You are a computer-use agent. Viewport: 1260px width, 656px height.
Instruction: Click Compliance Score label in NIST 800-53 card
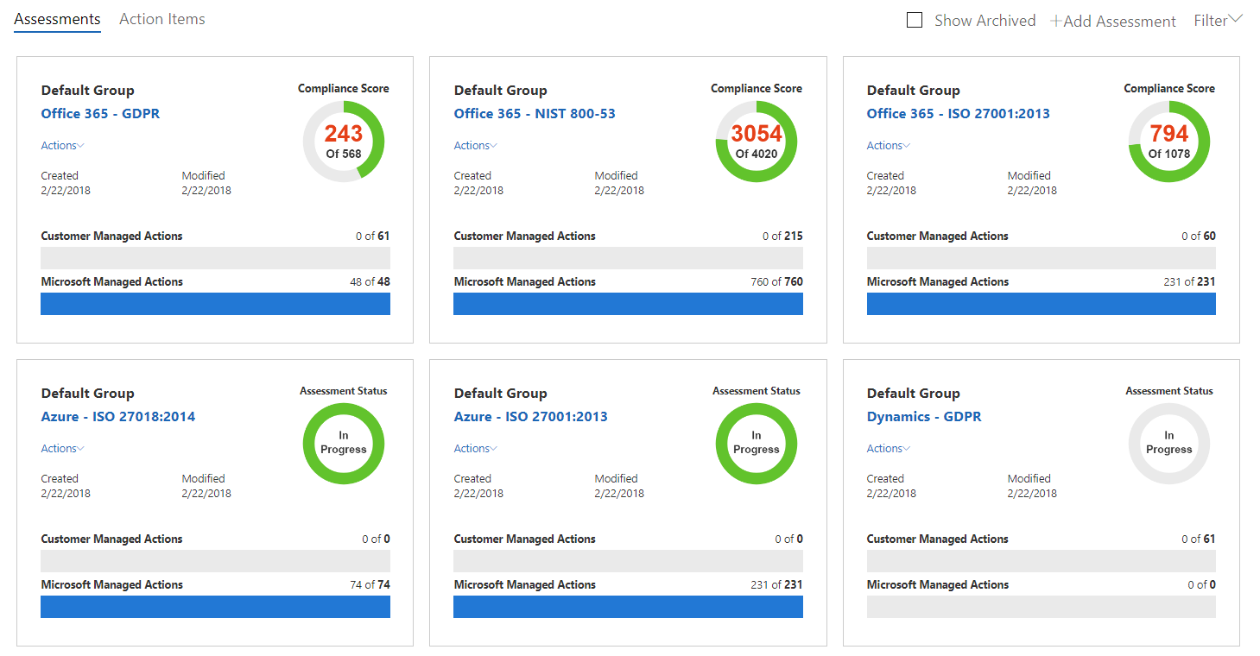757,88
